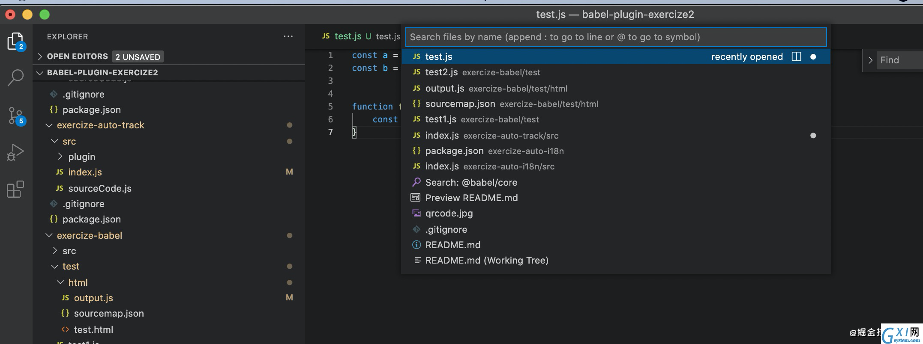923x344 pixels.
Task: Expand the OPEN EDITORS section
Action: coord(39,56)
